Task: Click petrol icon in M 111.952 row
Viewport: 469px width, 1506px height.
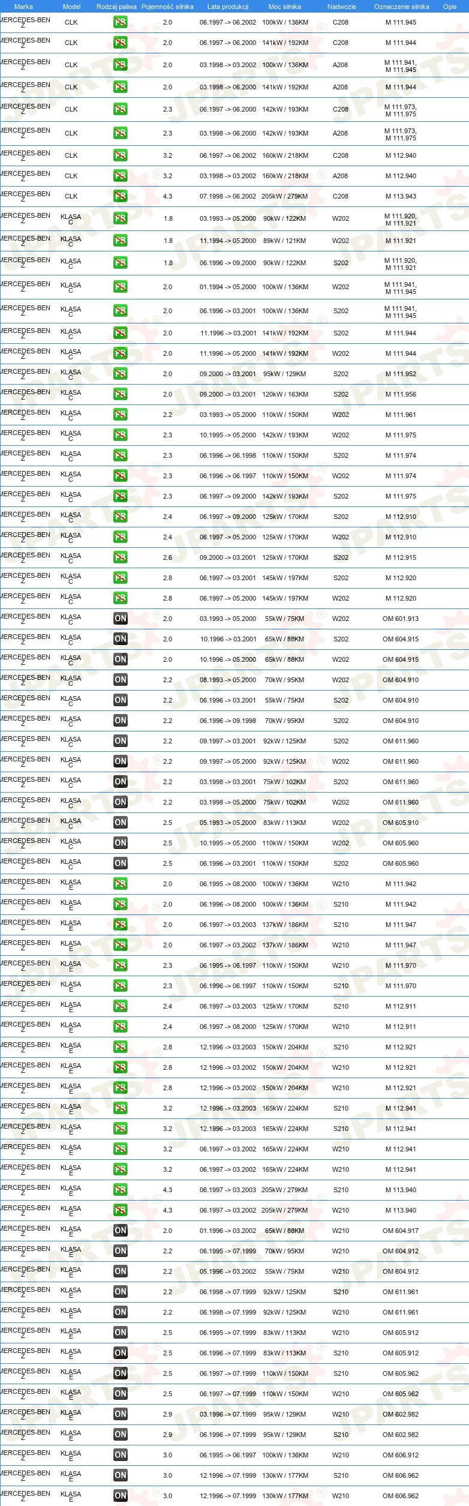Action: click(121, 374)
